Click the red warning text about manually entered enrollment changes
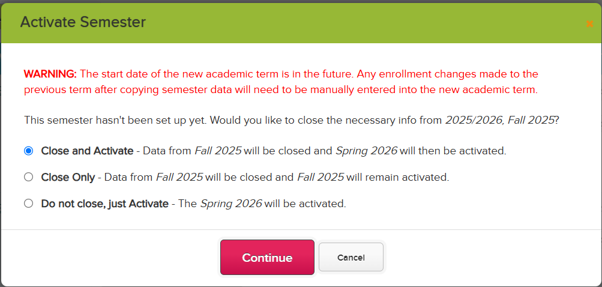 [x=281, y=82]
